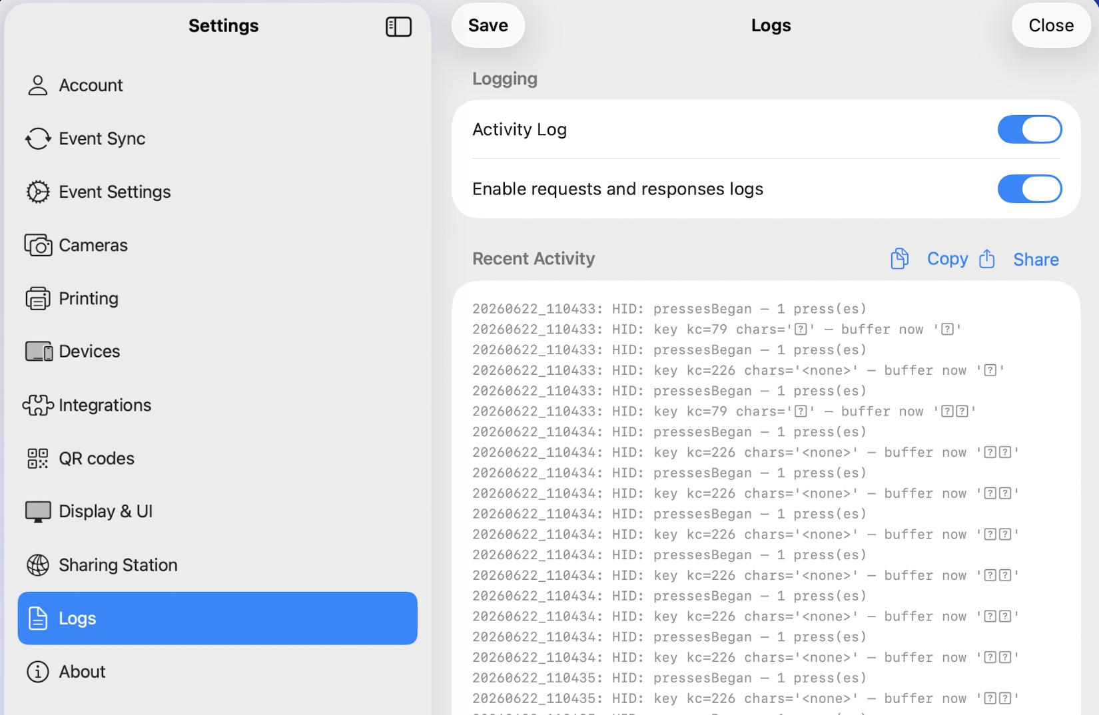Click the Logs document icon
The image size is (1099, 715).
38,618
